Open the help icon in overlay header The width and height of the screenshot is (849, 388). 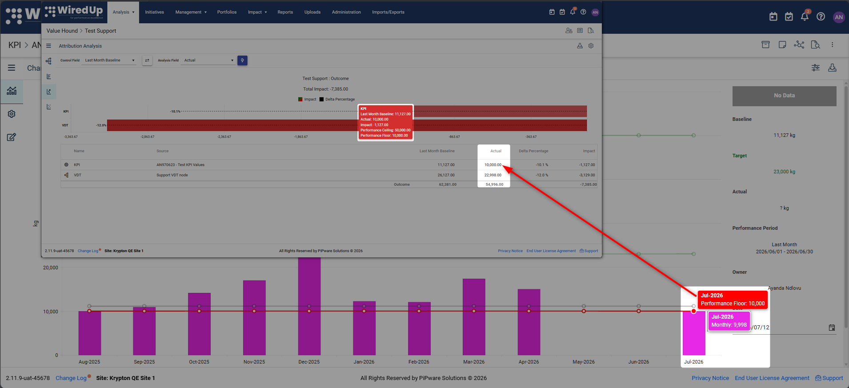(583, 12)
